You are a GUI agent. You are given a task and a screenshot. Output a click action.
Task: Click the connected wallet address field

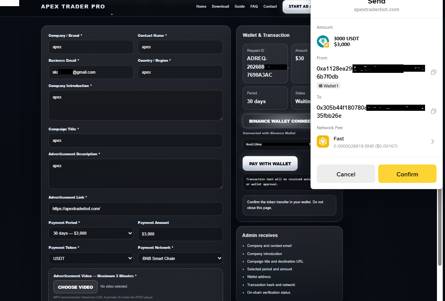pyautogui.click(x=277, y=144)
